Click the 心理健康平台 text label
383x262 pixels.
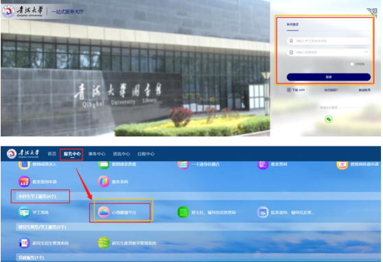point(124,213)
